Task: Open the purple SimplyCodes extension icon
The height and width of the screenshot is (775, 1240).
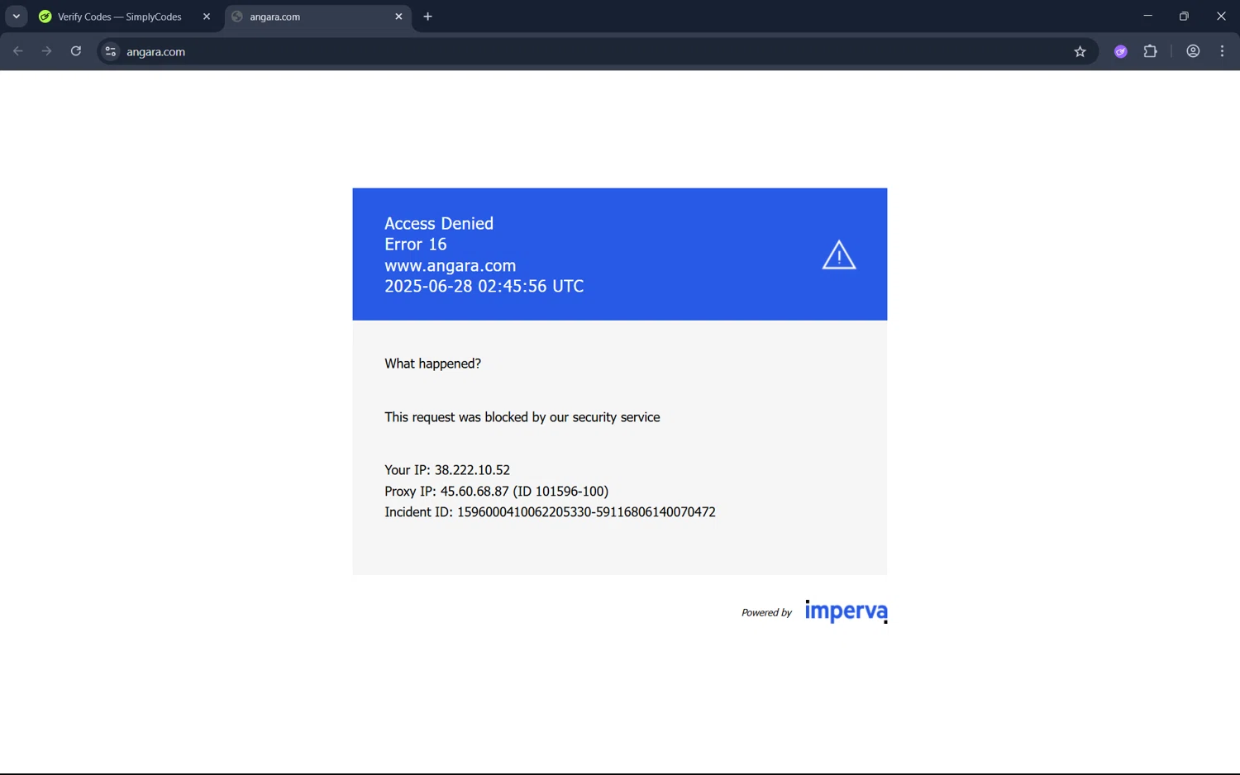Action: [x=1121, y=51]
